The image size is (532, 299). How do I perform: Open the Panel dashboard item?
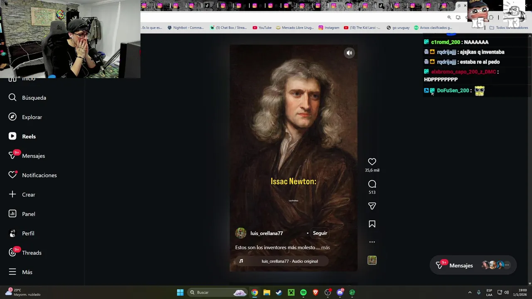[x=22, y=214]
